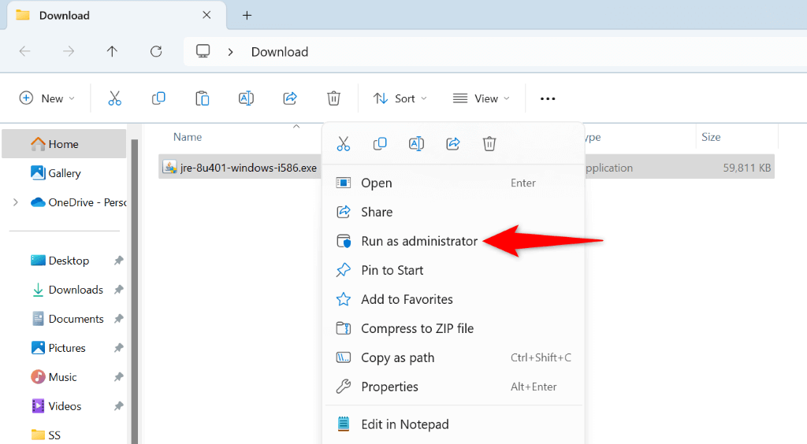This screenshot has width=807, height=444.
Task: Close the Download tab
Action: (x=206, y=16)
